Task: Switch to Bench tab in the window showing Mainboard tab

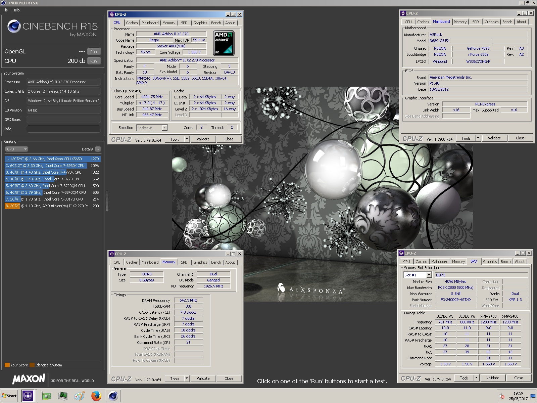Action: pyautogui.click(x=507, y=22)
